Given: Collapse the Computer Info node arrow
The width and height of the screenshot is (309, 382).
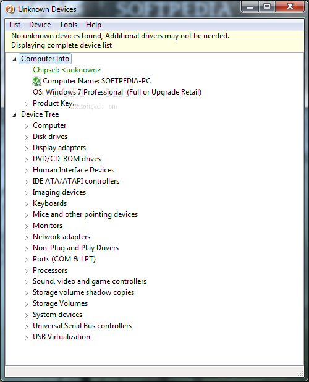Looking at the screenshot, I should 14,59.
